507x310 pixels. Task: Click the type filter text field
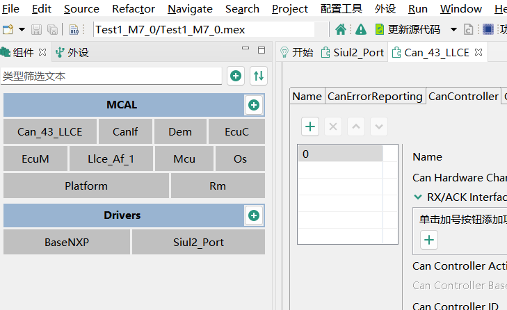tap(111, 76)
